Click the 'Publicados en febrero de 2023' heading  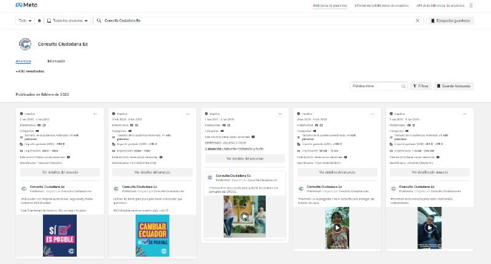[42, 95]
